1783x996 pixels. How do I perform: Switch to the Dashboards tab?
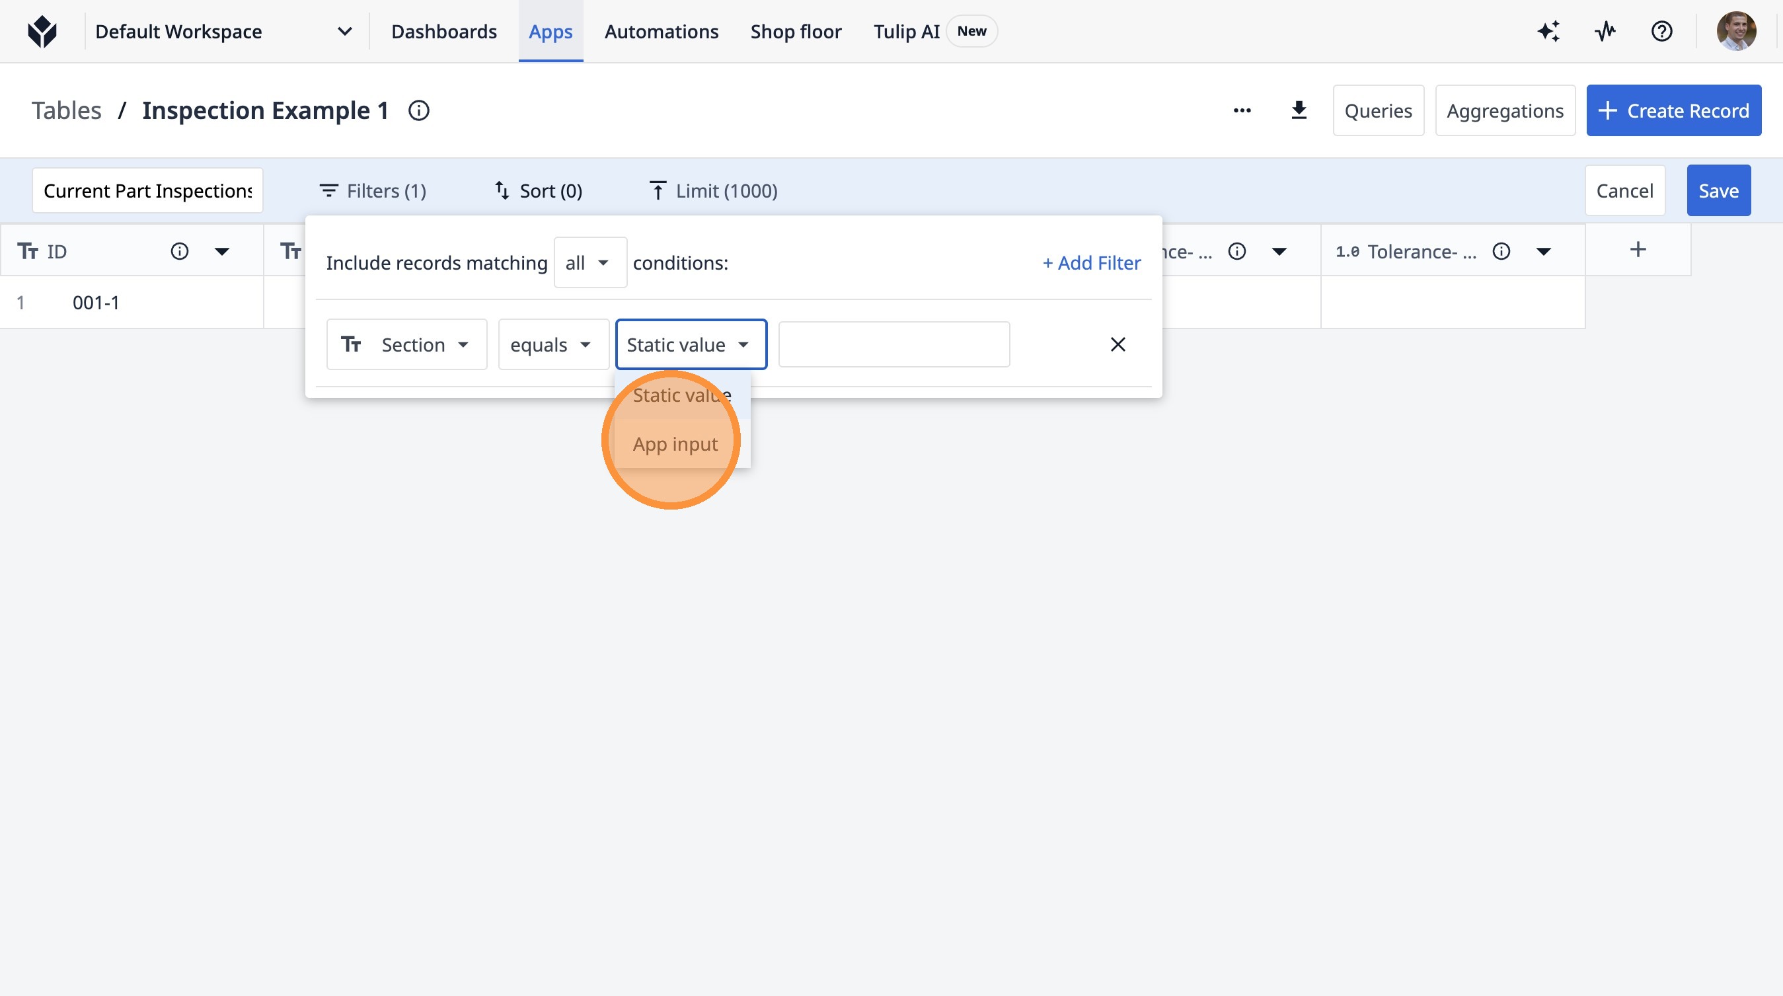coord(443,32)
